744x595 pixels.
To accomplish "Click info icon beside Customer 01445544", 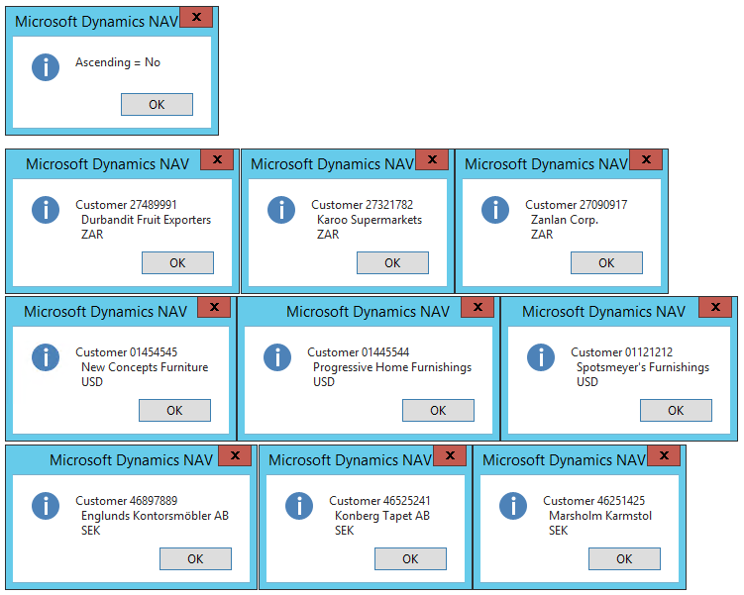I will 277,357.
